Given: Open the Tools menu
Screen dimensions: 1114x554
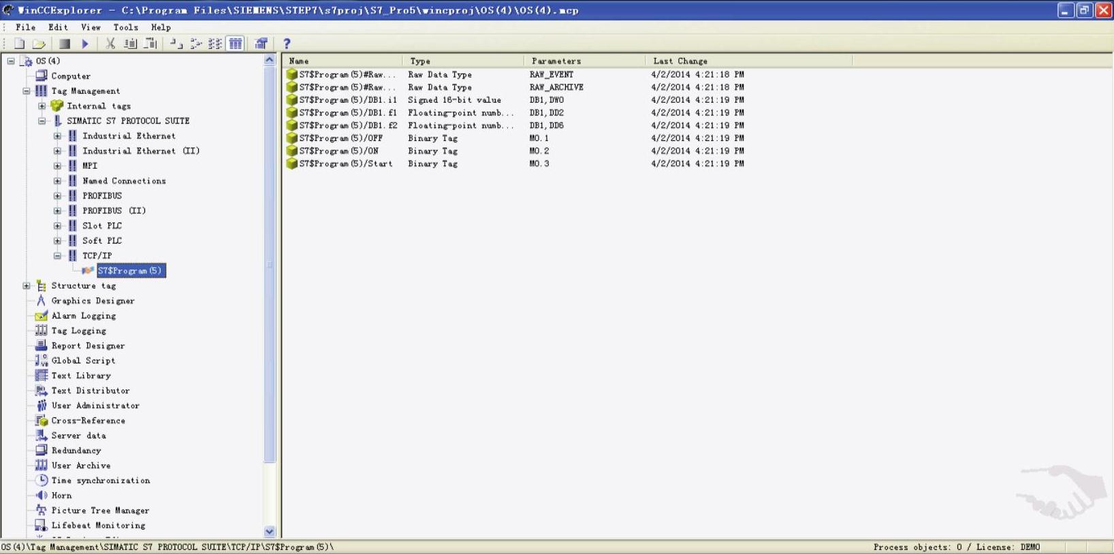Looking at the screenshot, I should [125, 27].
